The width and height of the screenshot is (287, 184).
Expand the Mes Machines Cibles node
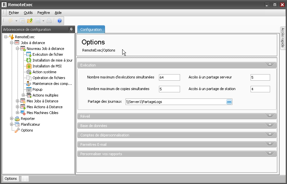point(17,113)
